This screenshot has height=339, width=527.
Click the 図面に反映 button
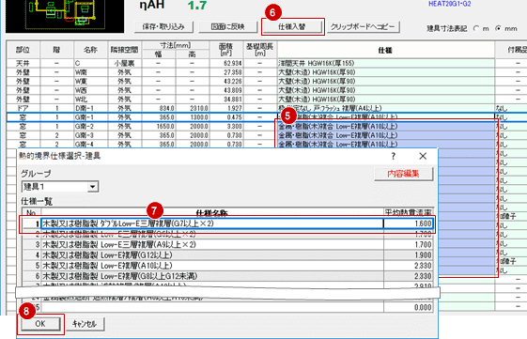(x=228, y=27)
